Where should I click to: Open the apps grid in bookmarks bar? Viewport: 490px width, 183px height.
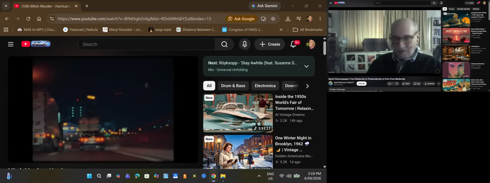click(x=6, y=30)
